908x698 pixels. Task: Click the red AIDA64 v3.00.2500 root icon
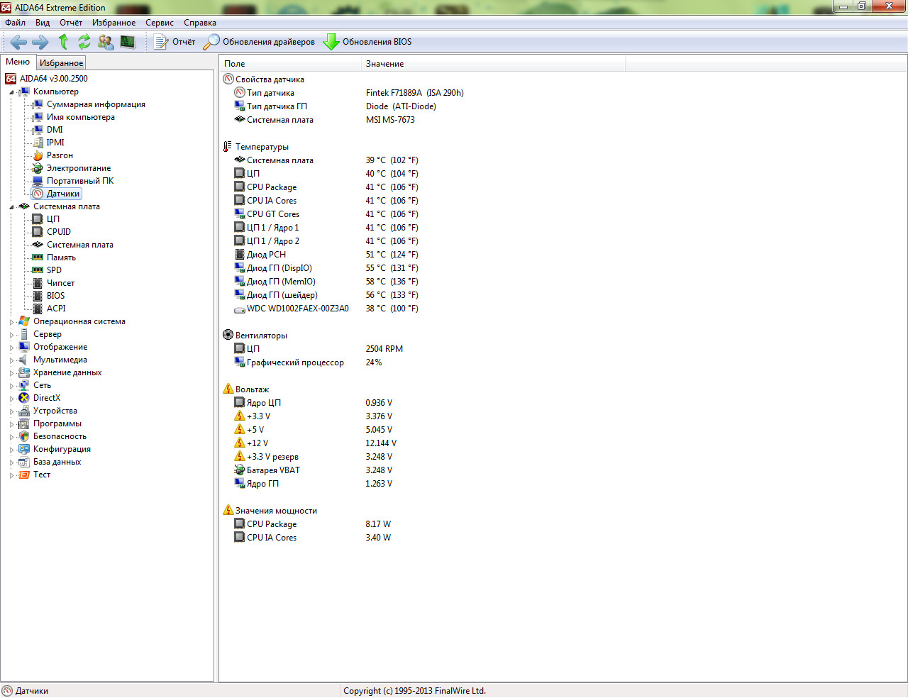[x=11, y=79]
